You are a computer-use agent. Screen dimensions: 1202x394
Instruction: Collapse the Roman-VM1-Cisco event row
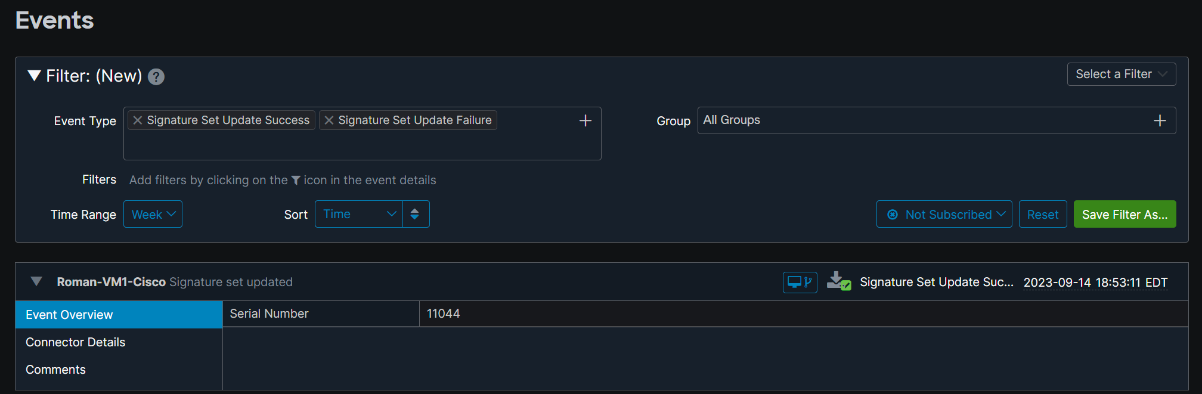[x=36, y=281]
